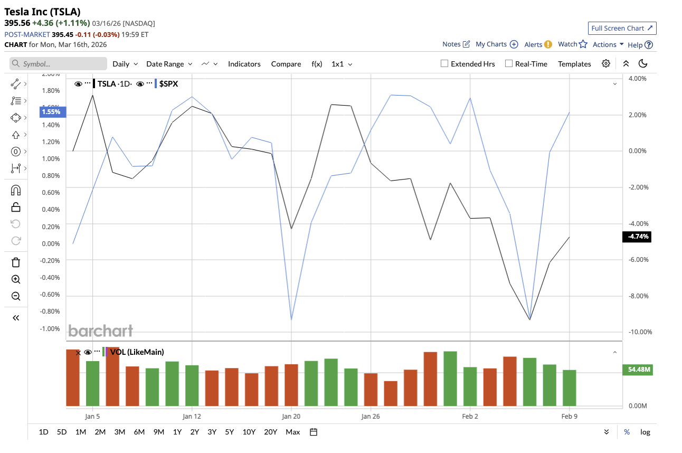The width and height of the screenshot is (682, 453).
Task: Open the Templates menu
Action: [574, 64]
